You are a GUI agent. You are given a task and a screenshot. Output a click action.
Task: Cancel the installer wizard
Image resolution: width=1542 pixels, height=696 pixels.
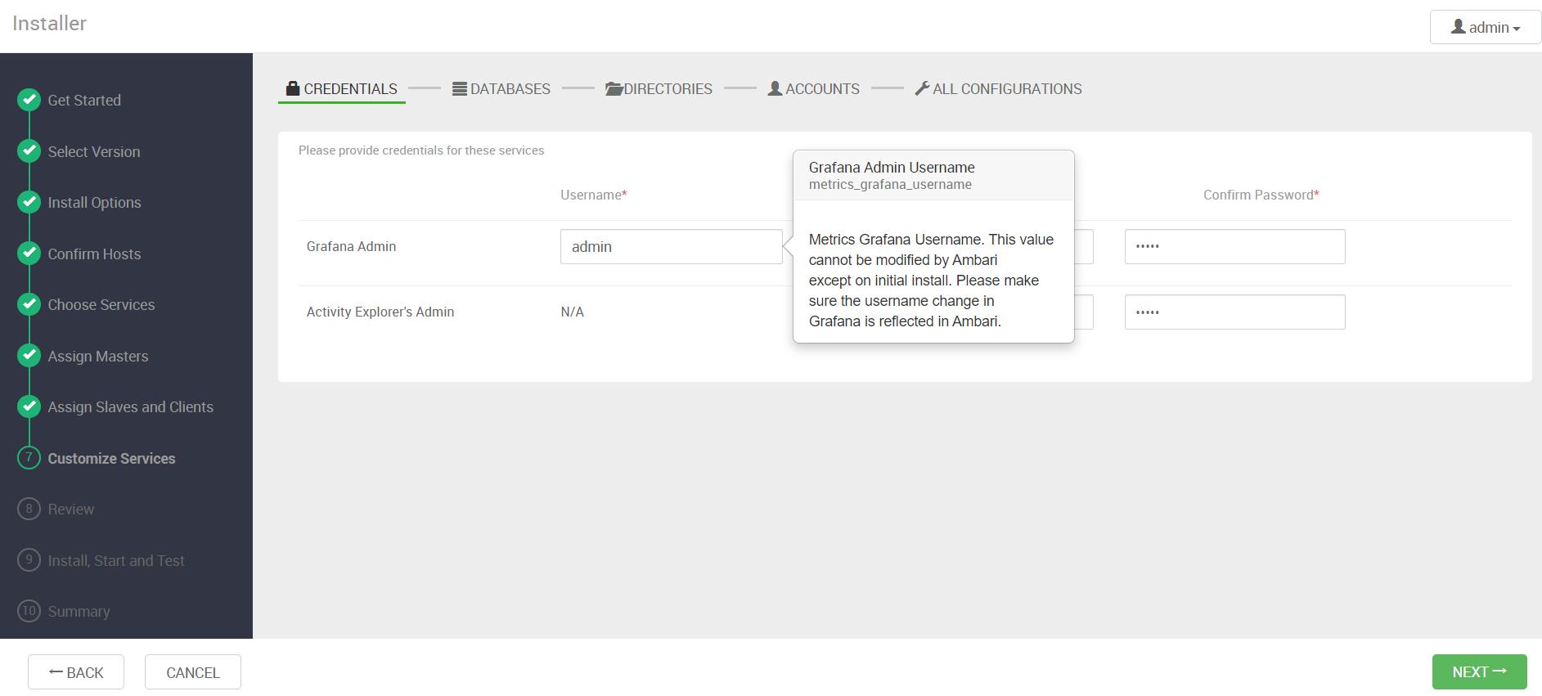pyautogui.click(x=193, y=672)
